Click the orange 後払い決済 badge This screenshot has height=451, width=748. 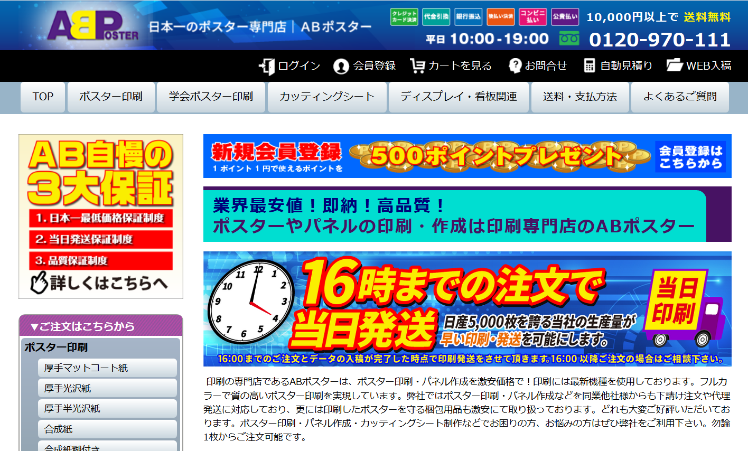(501, 17)
